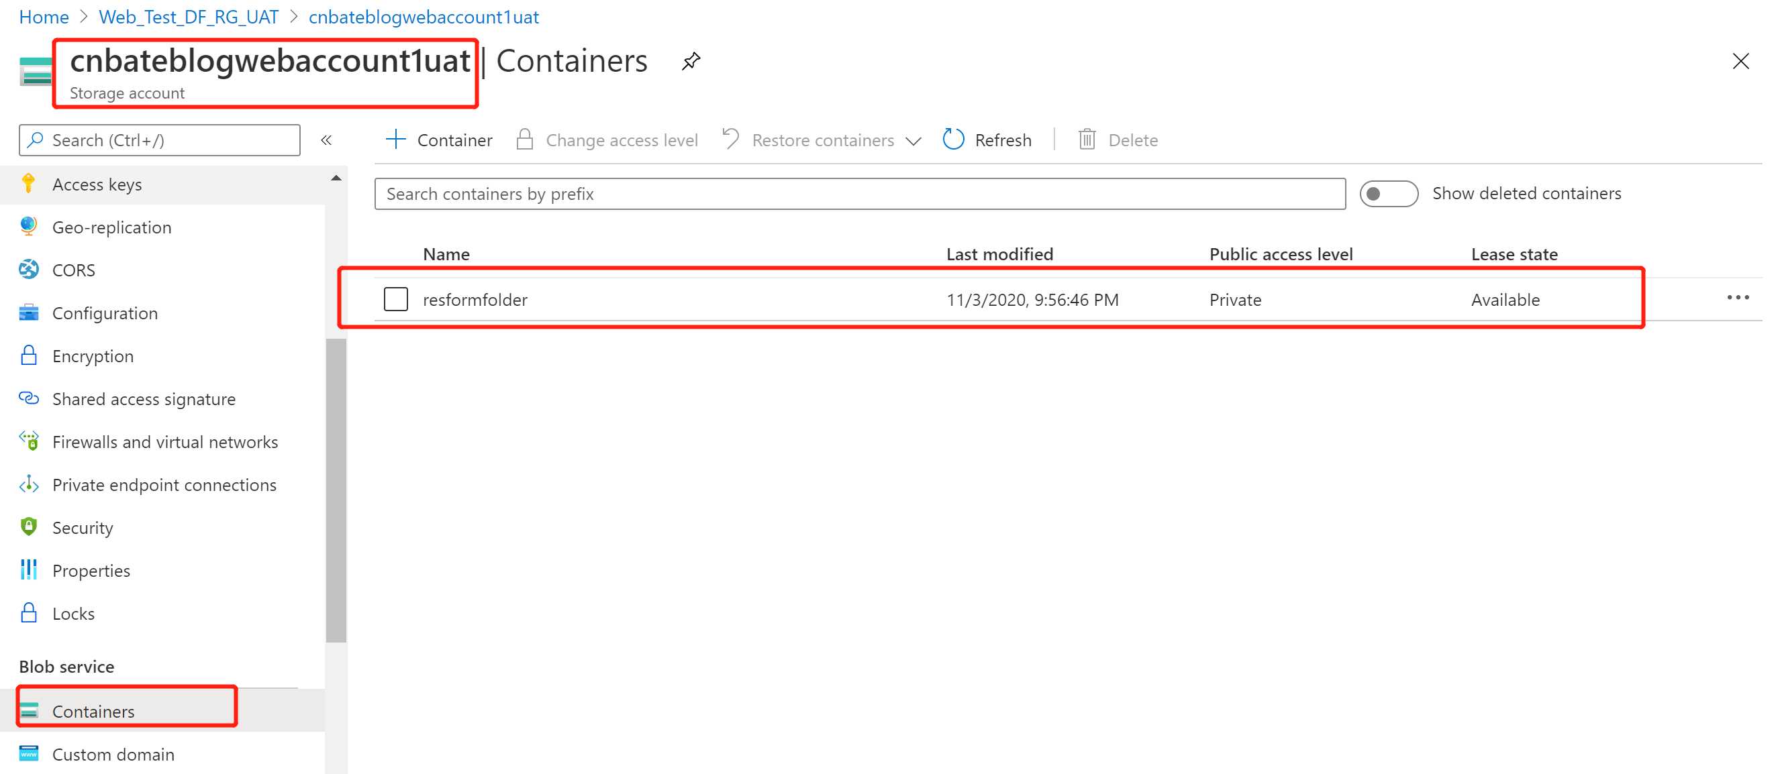
Task: Click the Private access level cell
Action: click(x=1235, y=300)
